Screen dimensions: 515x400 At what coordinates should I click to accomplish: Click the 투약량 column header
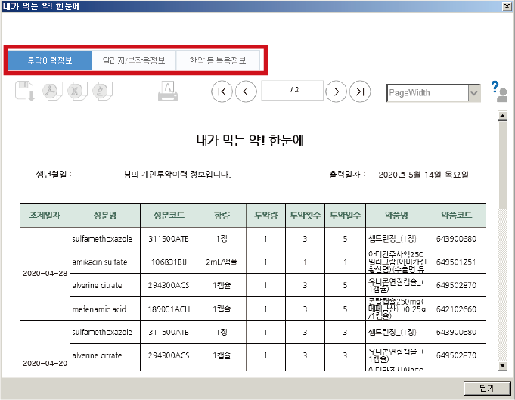[265, 216]
